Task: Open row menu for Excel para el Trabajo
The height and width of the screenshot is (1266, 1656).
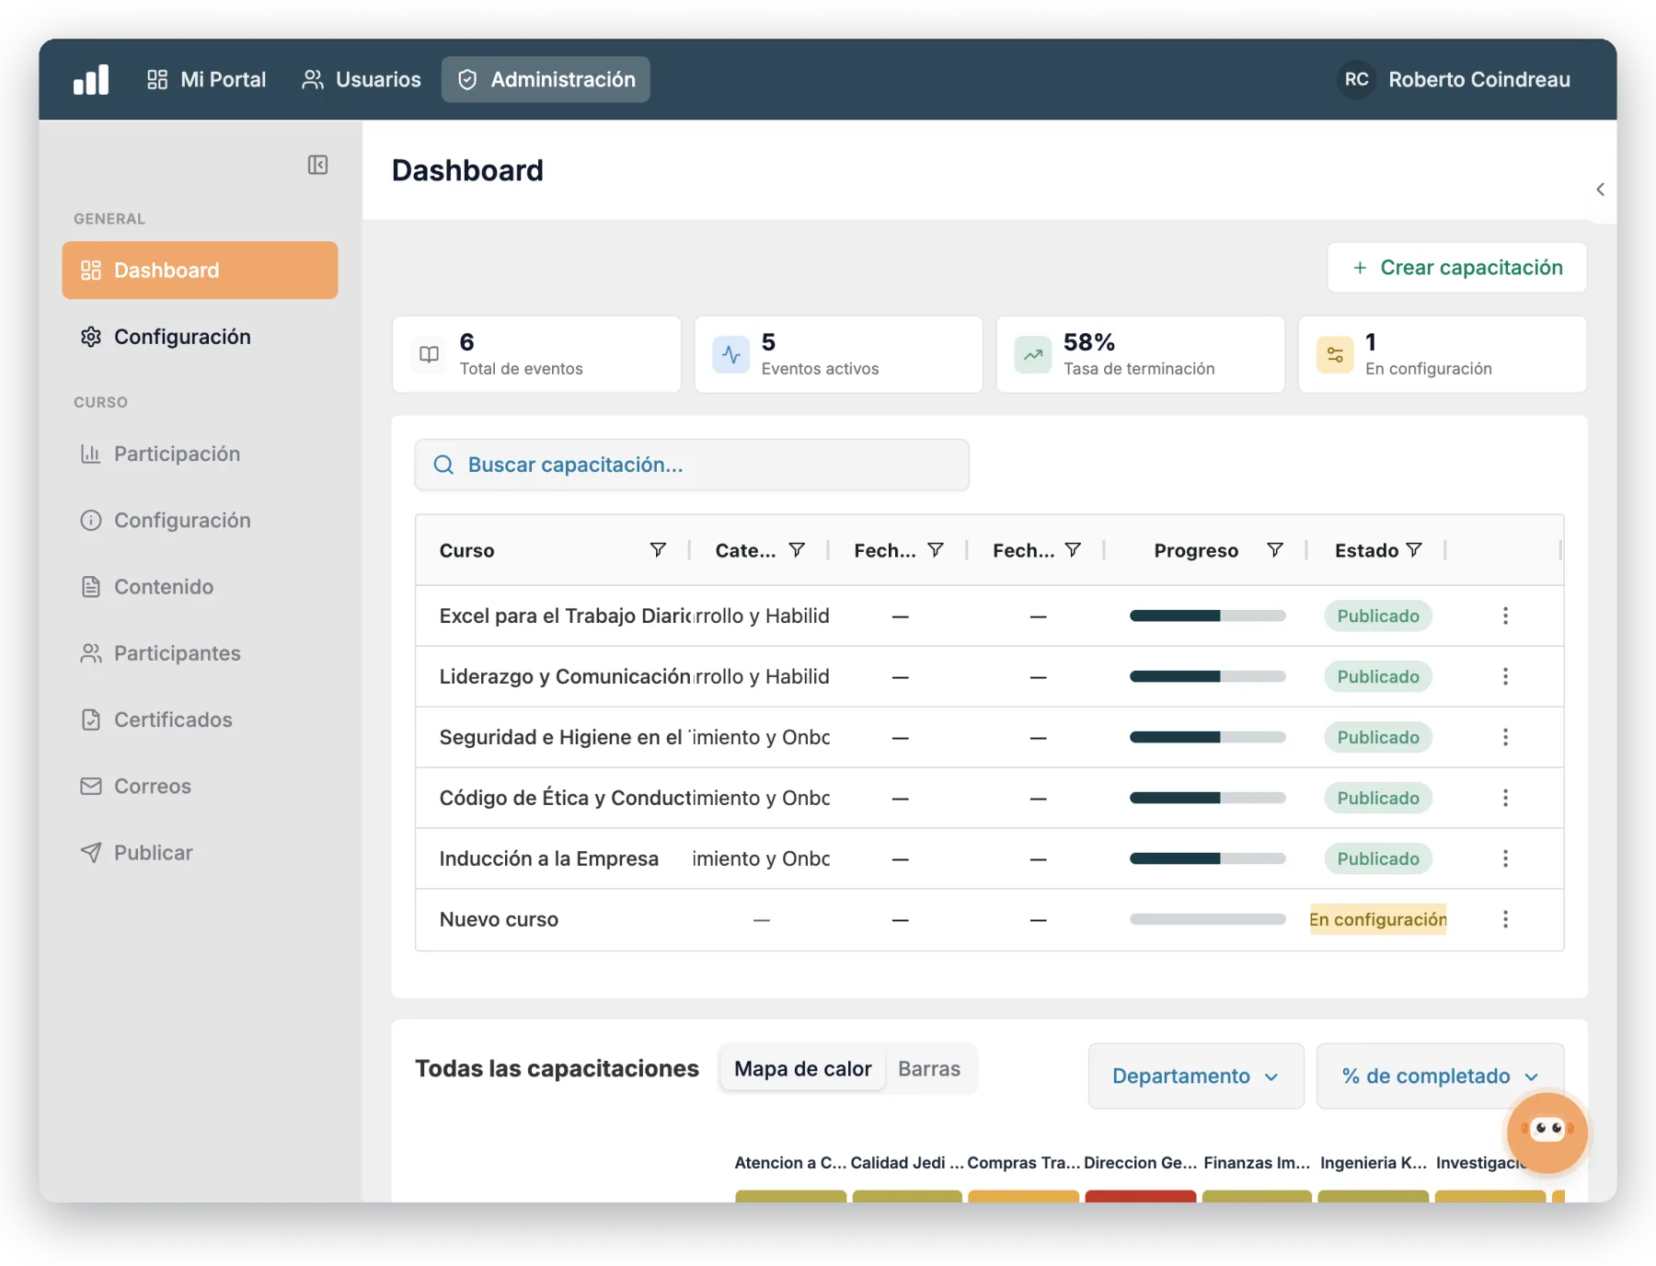Action: pos(1505,616)
